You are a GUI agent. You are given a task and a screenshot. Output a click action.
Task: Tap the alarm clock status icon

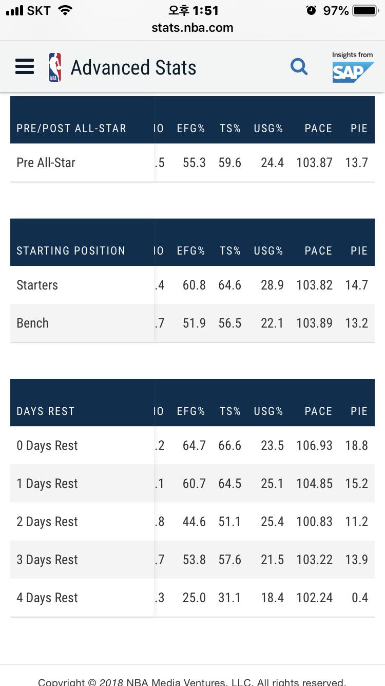[311, 10]
